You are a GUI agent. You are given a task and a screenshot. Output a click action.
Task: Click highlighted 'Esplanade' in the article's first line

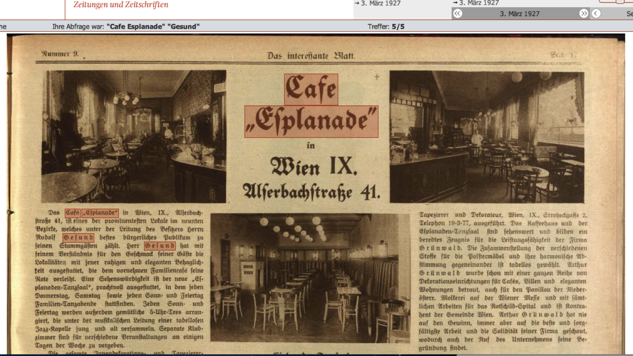[100, 213]
